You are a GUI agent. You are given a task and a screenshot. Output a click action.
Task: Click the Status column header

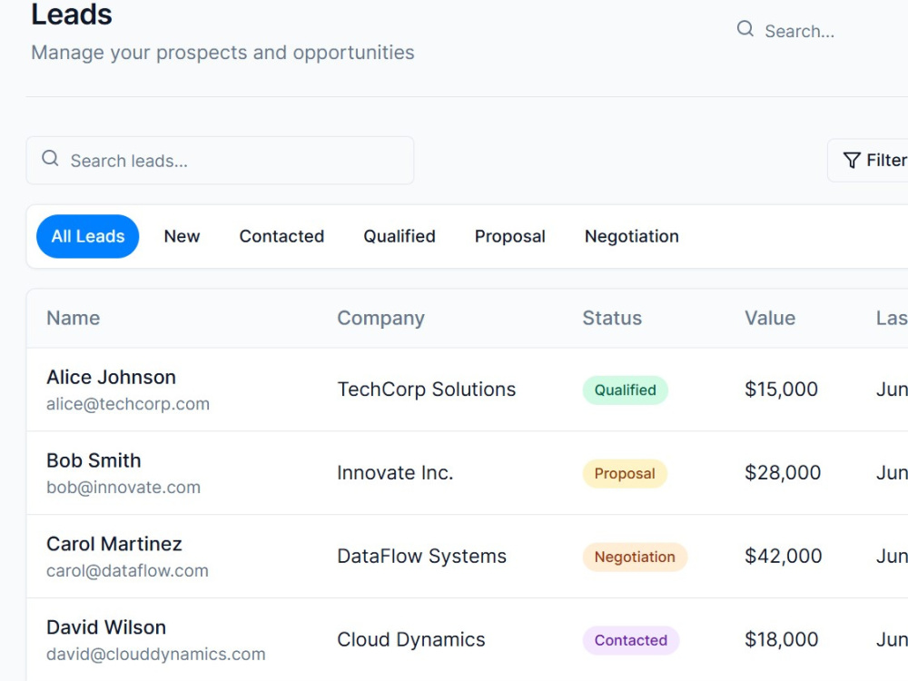click(x=612, y=318)
